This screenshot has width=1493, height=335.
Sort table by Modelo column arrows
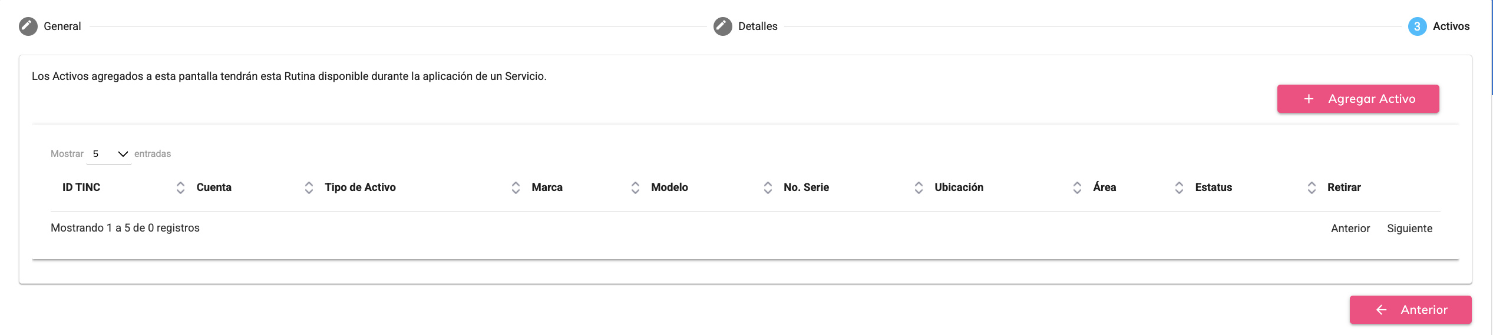tap(768, 187)
